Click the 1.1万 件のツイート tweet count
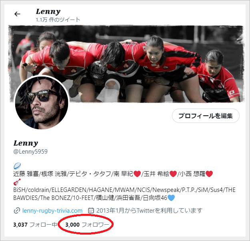Viewport: 250px width, 241px height. click(x=58, y=20)
